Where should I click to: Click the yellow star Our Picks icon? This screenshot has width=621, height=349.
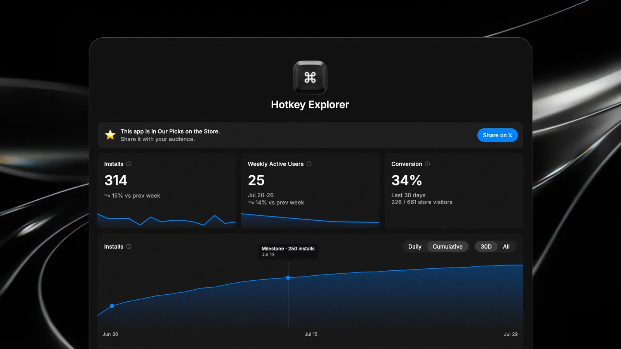click(x=110, y=135)
